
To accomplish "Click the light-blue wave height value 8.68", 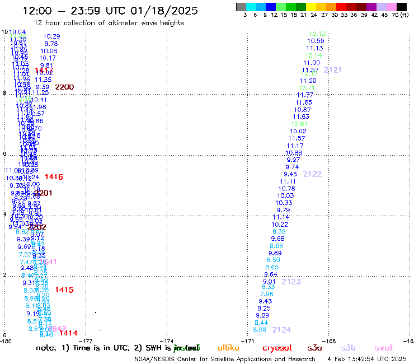I will [x=260, y=330].
